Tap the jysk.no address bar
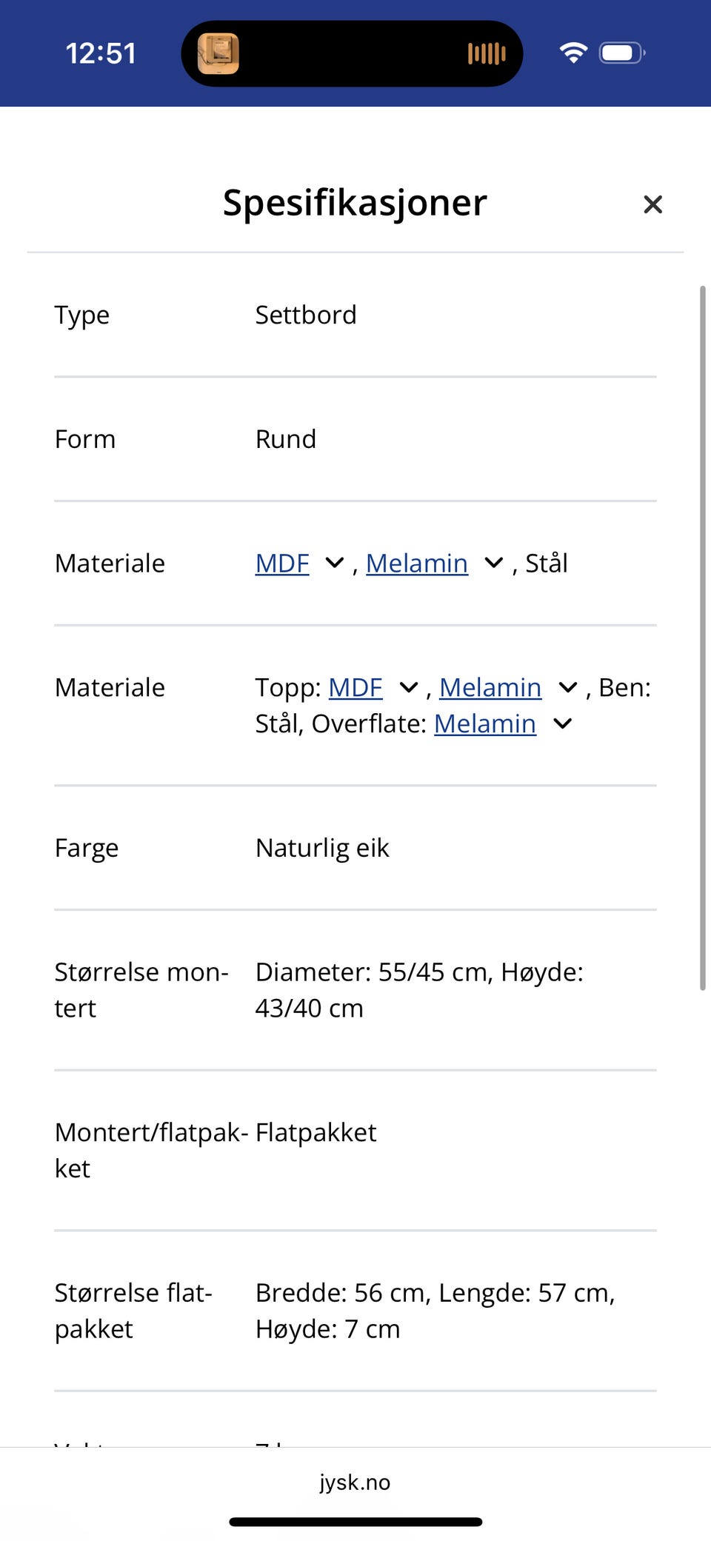The image size is (711, 1541). click(355, 1482)
